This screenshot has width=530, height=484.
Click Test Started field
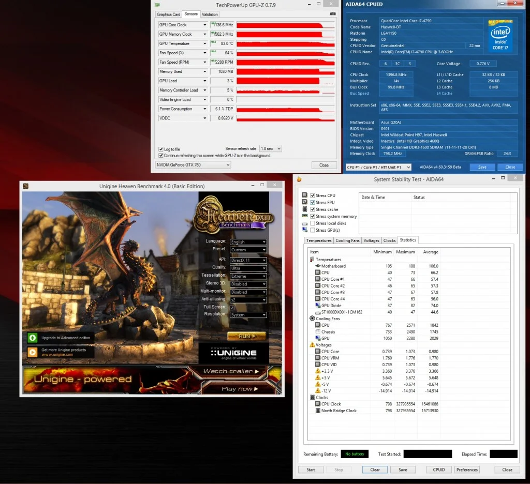click(x=428, y=454)
